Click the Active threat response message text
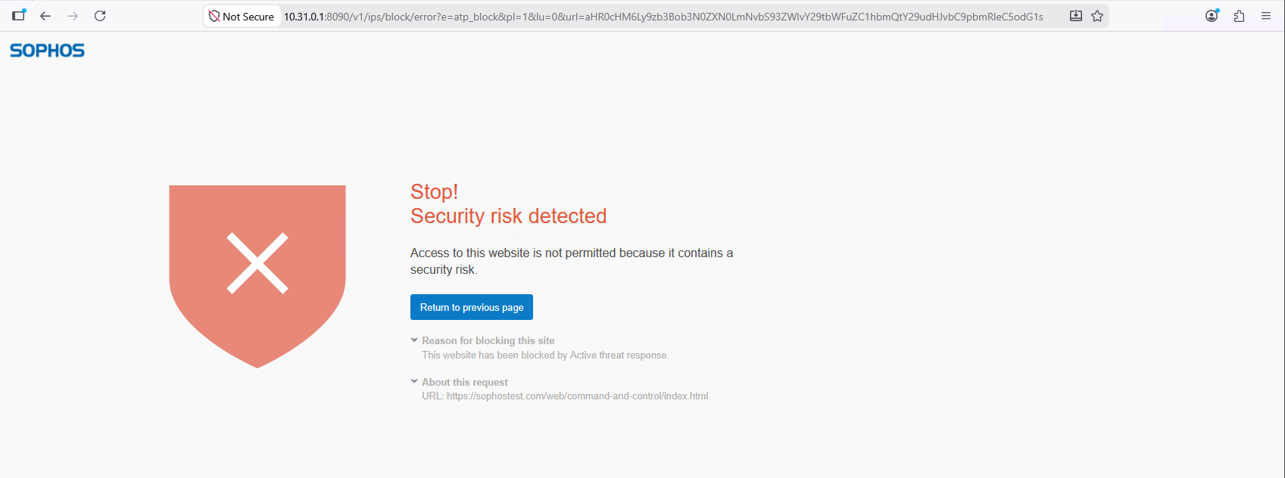 point(545,355)
